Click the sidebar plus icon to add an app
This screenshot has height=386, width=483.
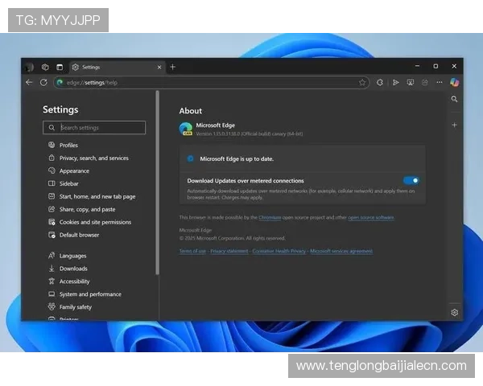click(454, 125)
